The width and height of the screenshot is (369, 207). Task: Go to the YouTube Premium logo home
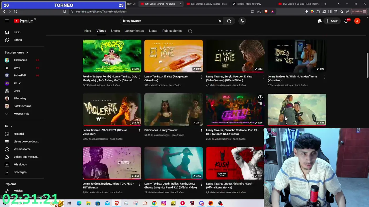click(24, 21)
